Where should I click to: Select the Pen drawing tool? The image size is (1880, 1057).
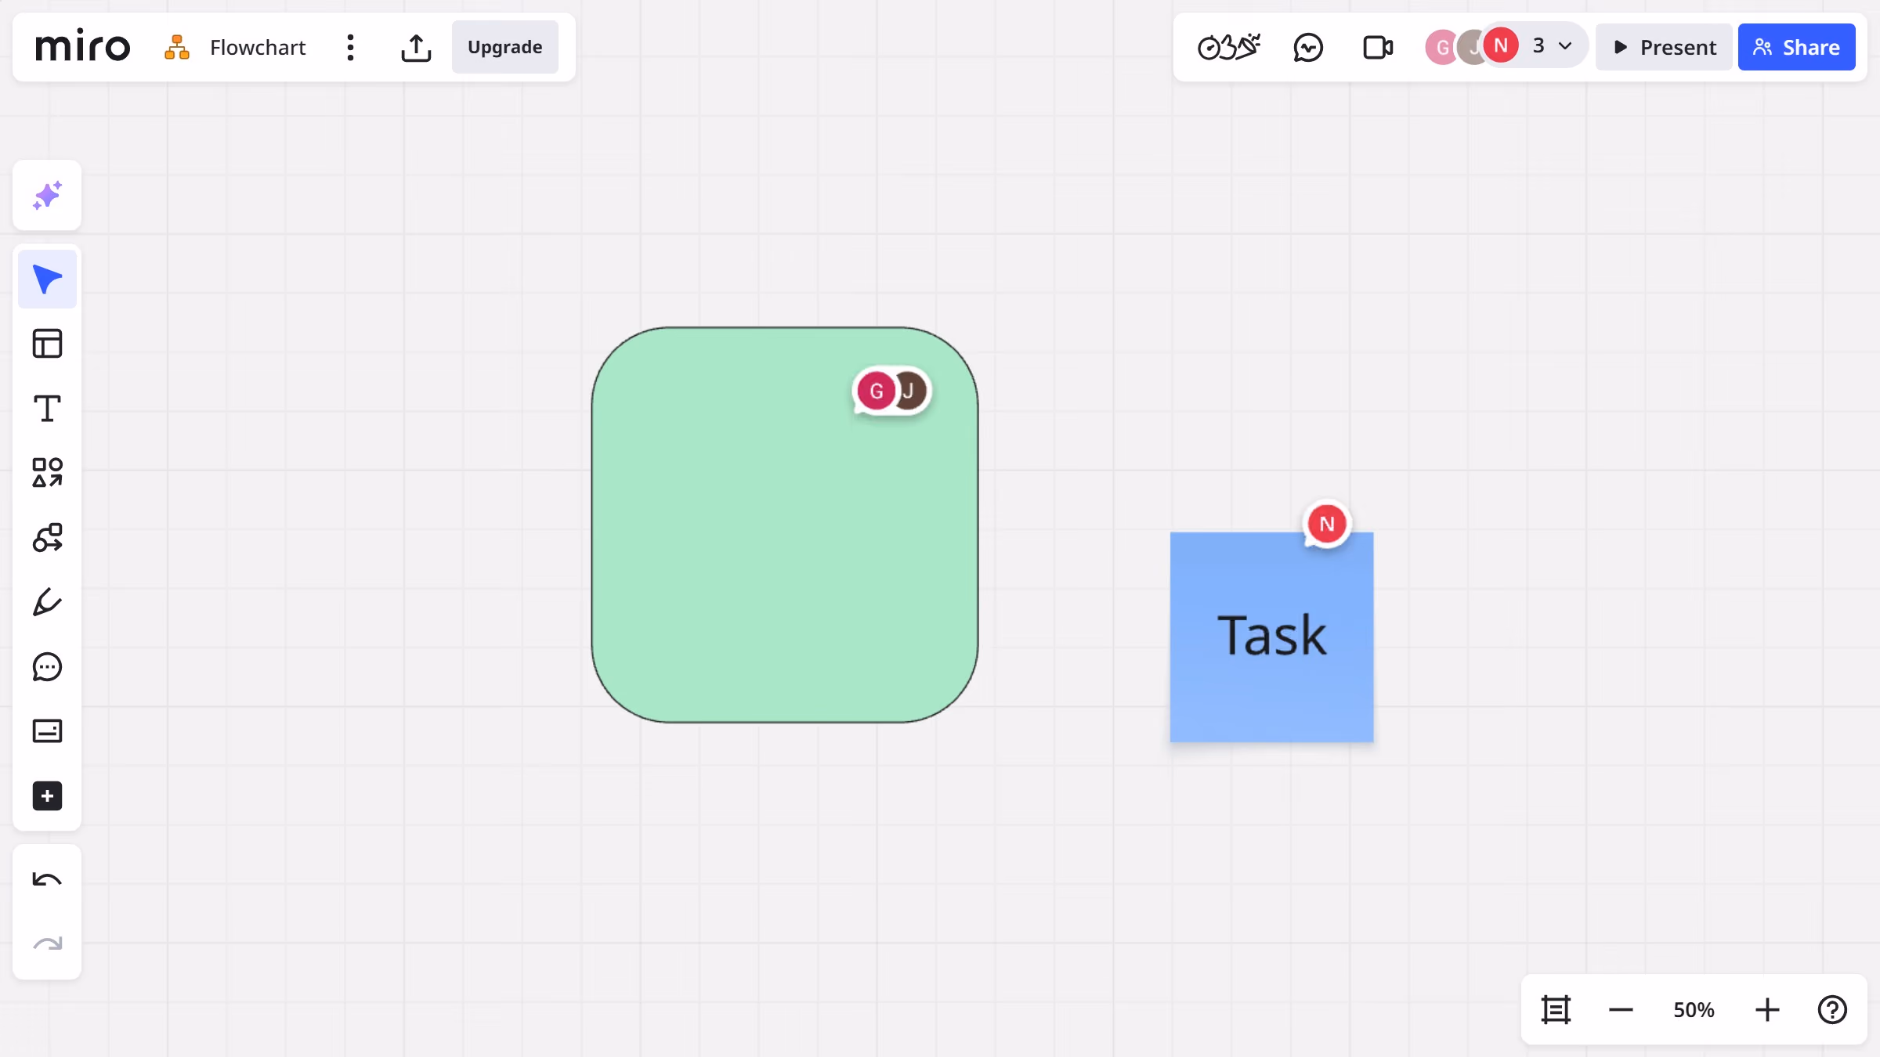[47, 602]
